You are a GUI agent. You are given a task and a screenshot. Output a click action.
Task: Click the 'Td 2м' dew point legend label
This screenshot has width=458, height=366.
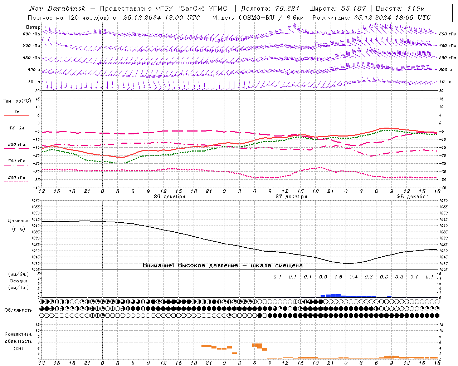16,128
